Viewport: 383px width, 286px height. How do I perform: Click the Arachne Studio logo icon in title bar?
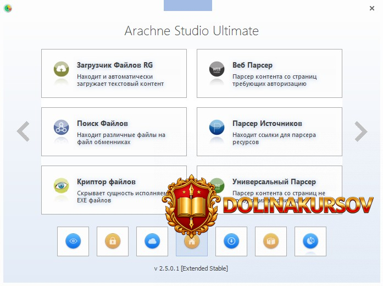click(8, 8)
